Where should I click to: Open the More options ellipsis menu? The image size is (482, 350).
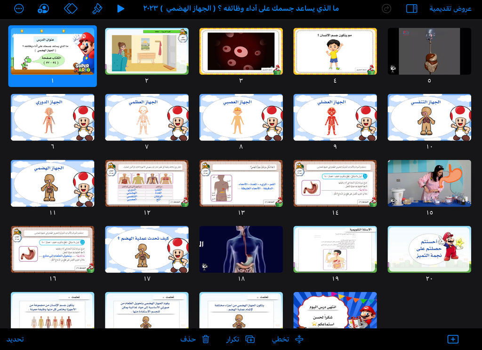[19, 8]
